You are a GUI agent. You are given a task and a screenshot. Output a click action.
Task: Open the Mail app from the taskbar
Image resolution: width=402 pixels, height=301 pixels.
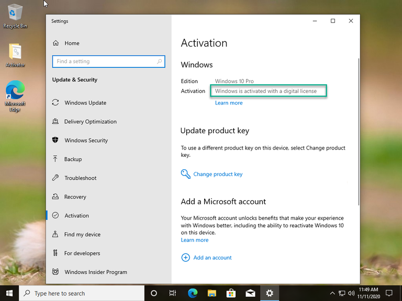click(250, 293)
